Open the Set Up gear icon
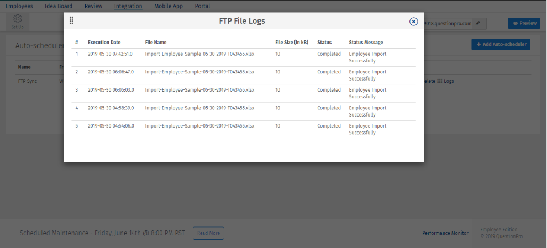This screenshot has width=547, height=248. pos(18,22)
